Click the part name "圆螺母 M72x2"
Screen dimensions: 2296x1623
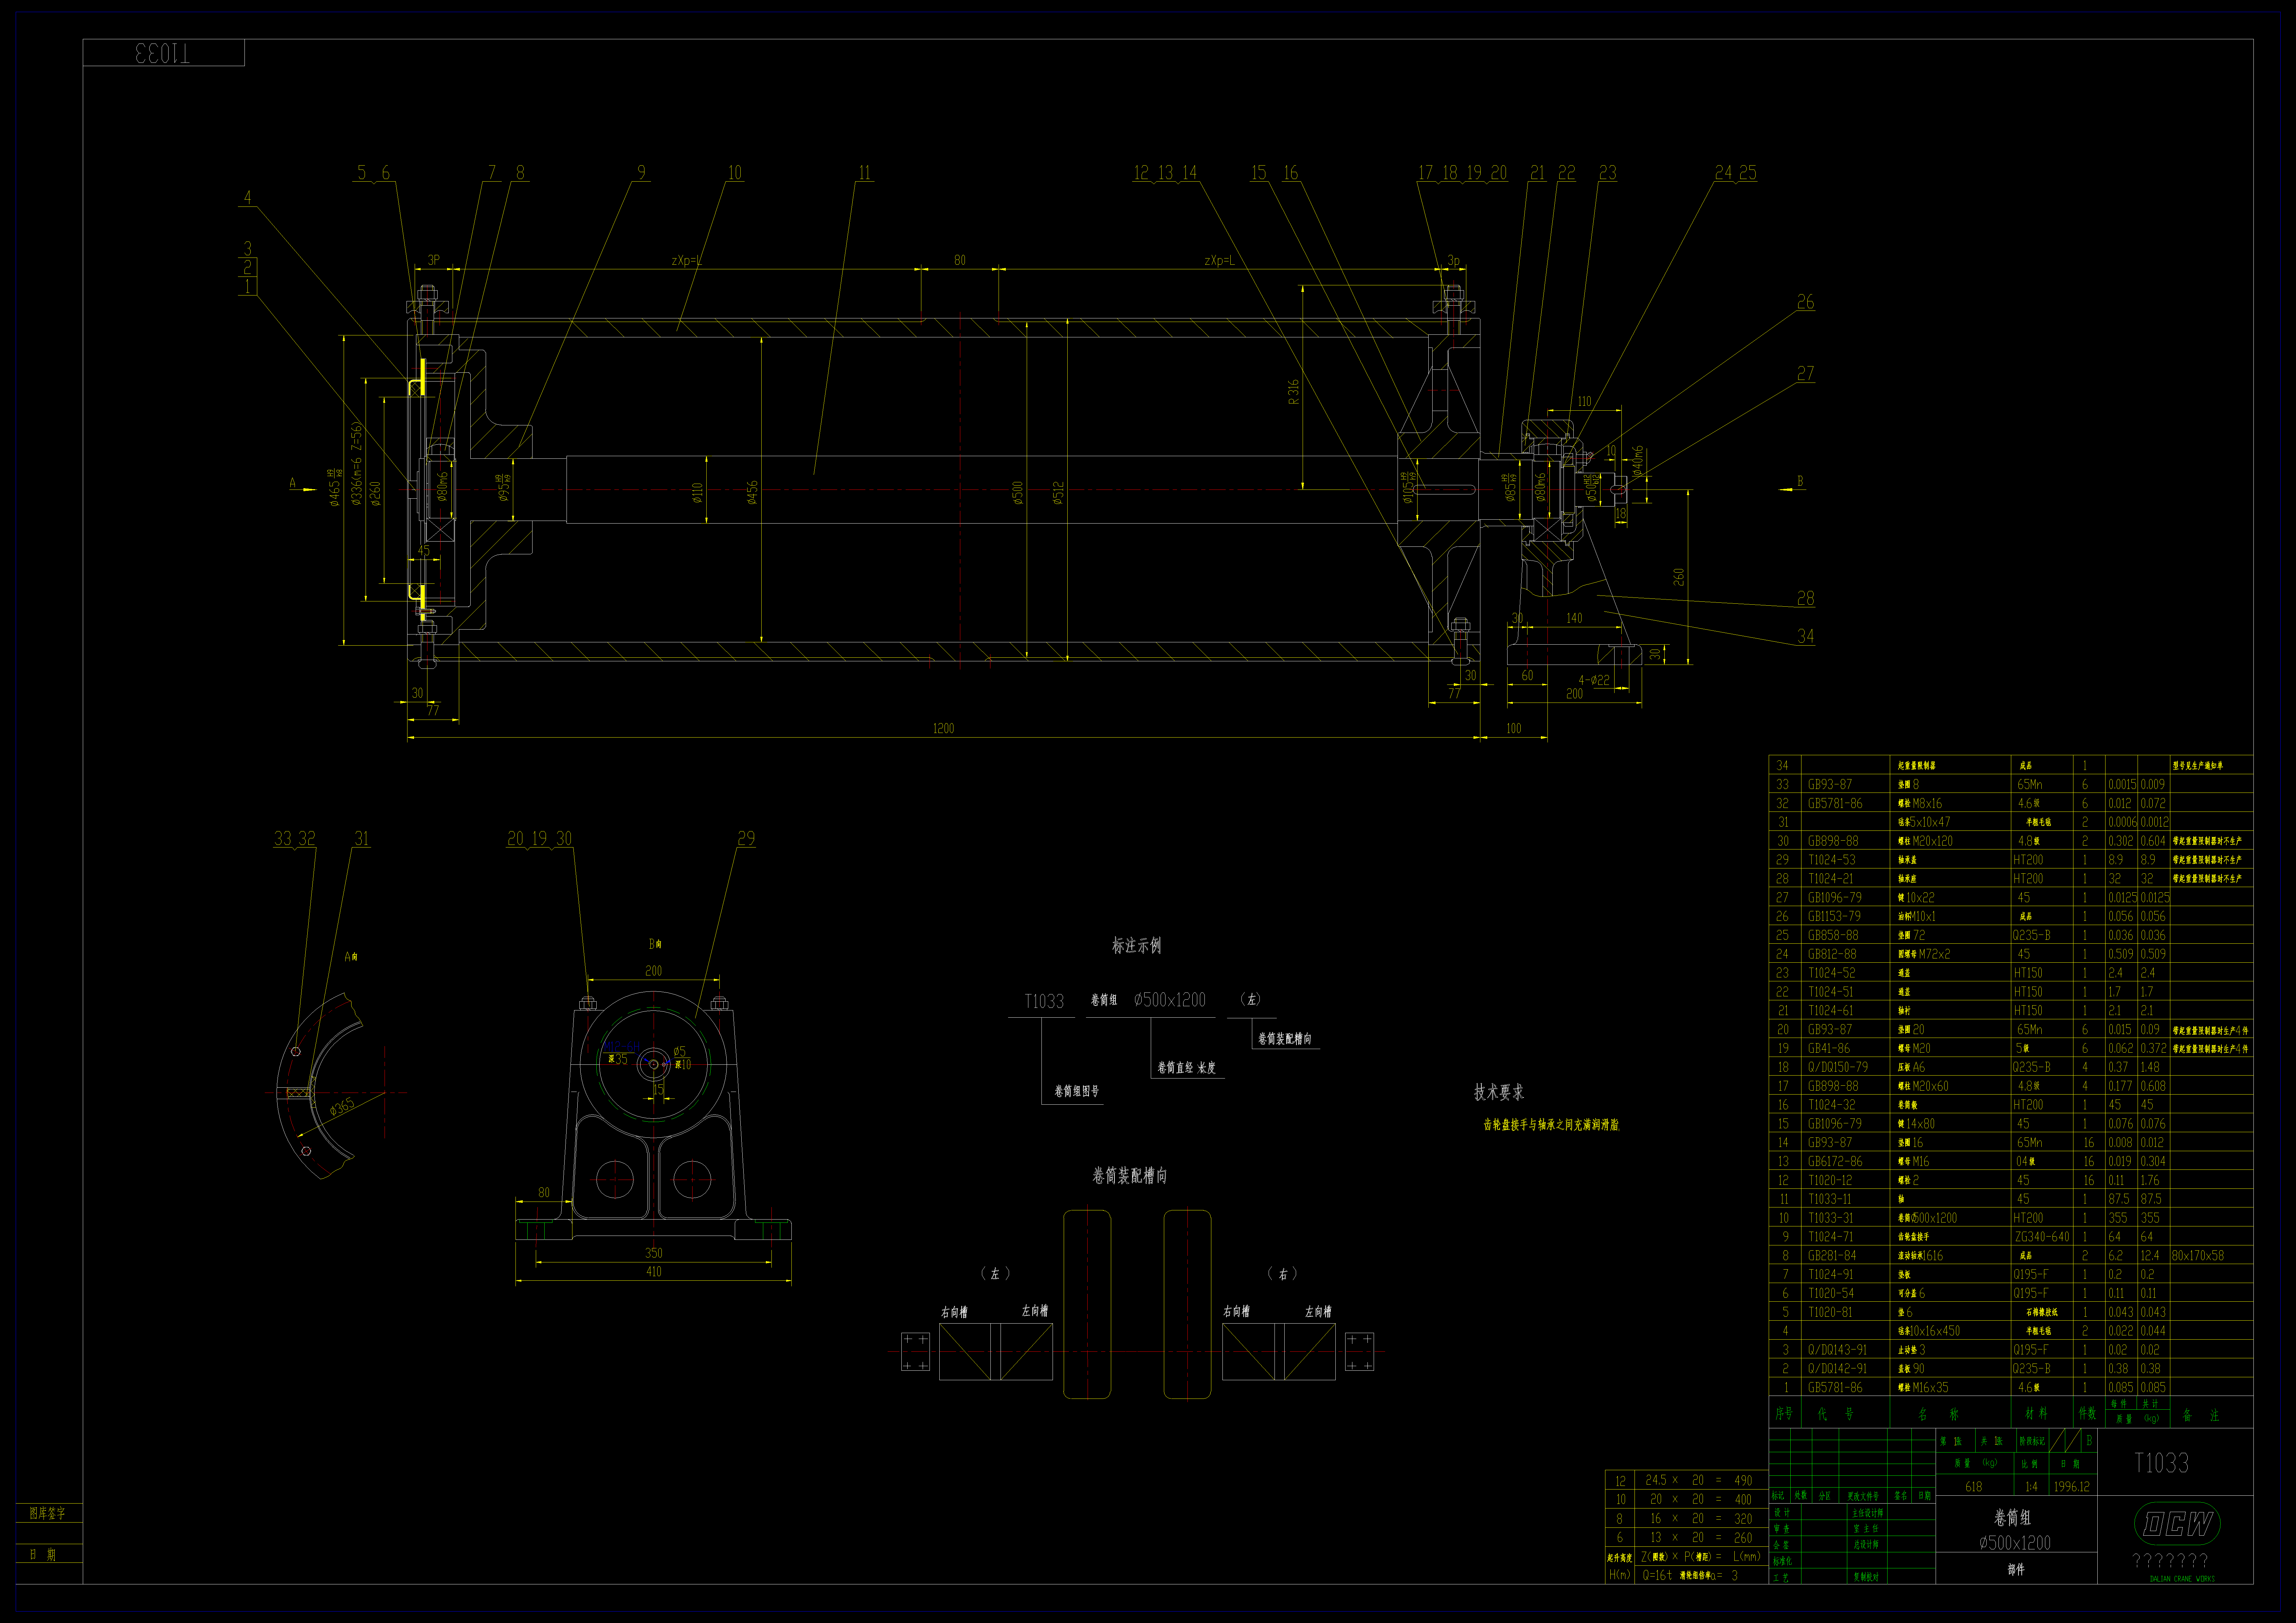click(1924, 954)
